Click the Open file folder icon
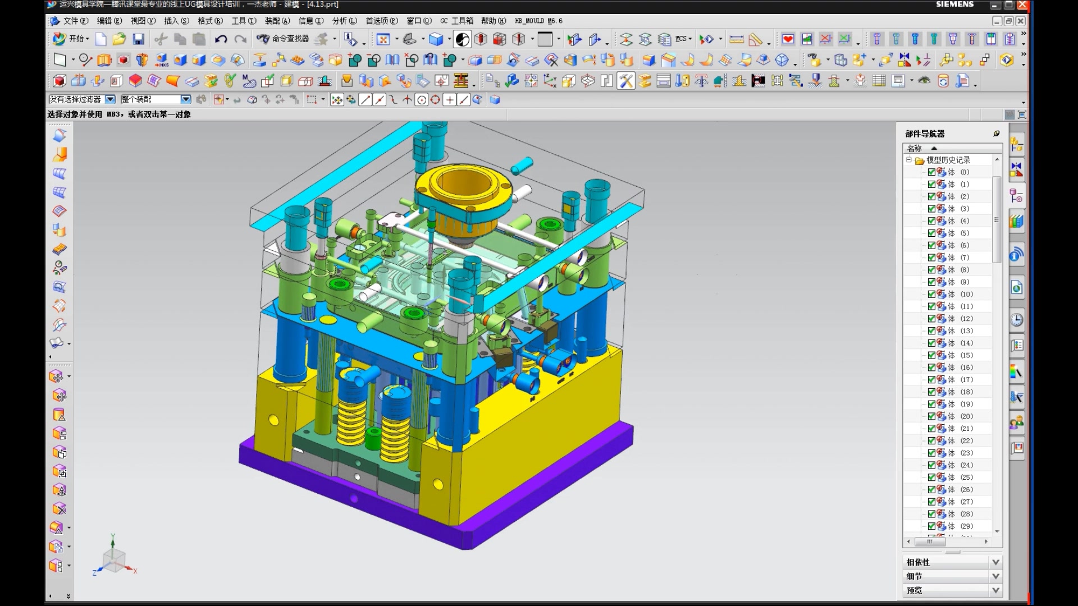Image resolution: width=1078 pixels, height=606 pixels. [119, 39]
